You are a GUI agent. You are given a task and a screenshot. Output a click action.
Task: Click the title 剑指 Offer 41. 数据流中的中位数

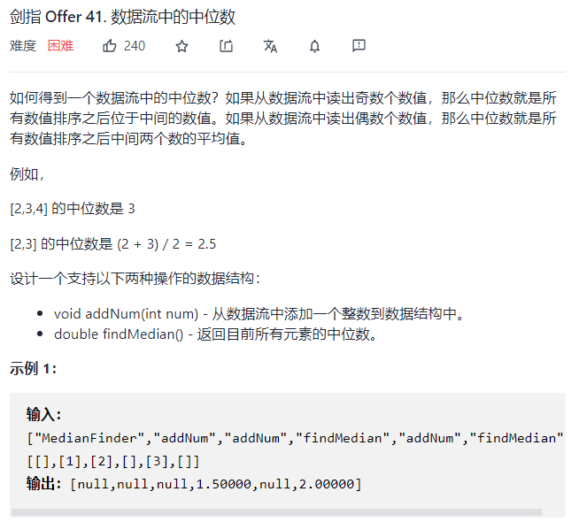coord(122,17)
